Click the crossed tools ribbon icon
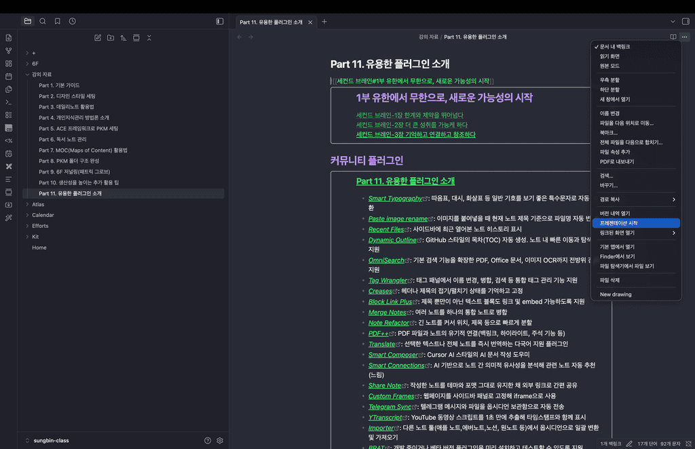 click(x=8, y=166)
